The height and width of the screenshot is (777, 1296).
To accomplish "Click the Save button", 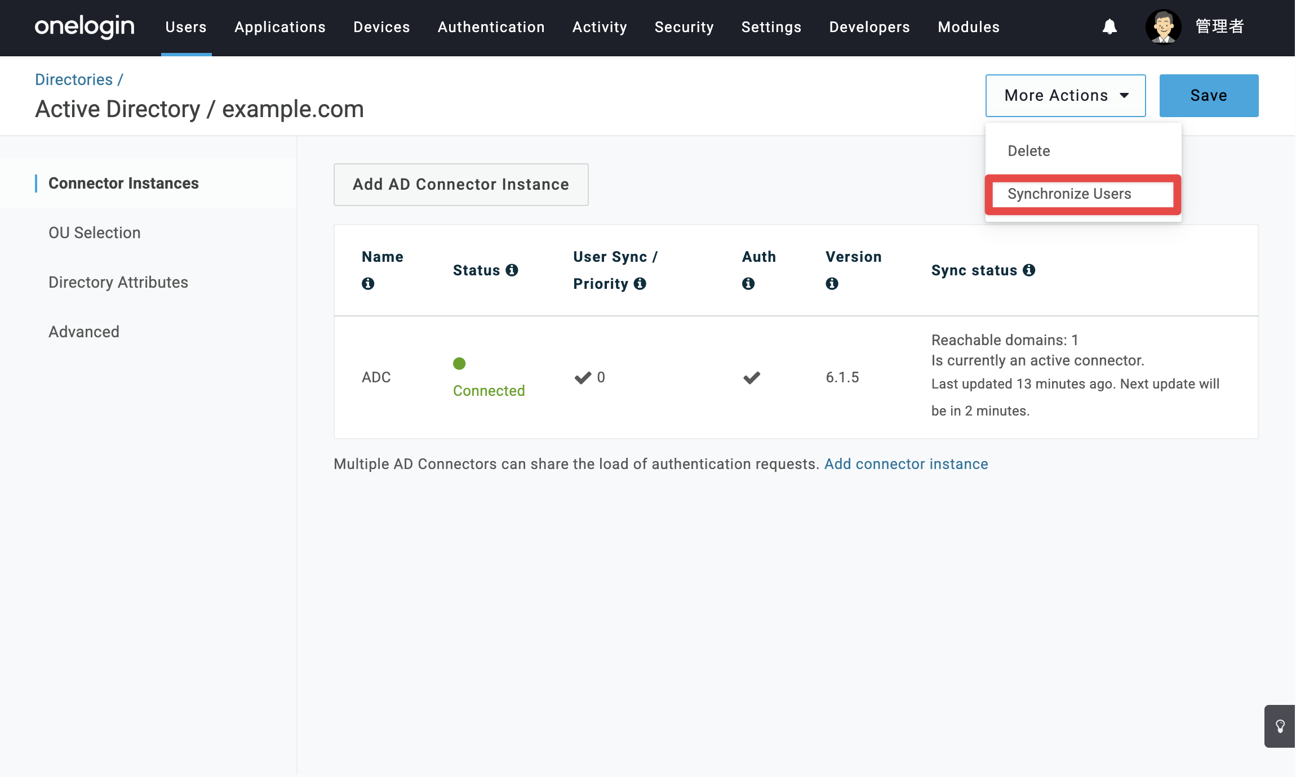I will [x=1209, y=96].
